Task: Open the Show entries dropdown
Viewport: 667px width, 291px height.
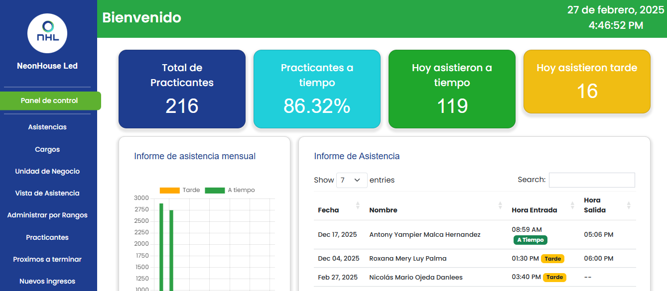Action: (352, 180)
